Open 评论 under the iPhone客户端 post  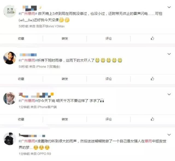pyautogui.click(x=109, y=119)
